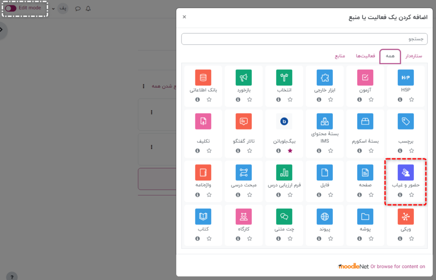436x280 pixels.
Task: Star the File (فایل) resource
Action: tap(331, 195)
